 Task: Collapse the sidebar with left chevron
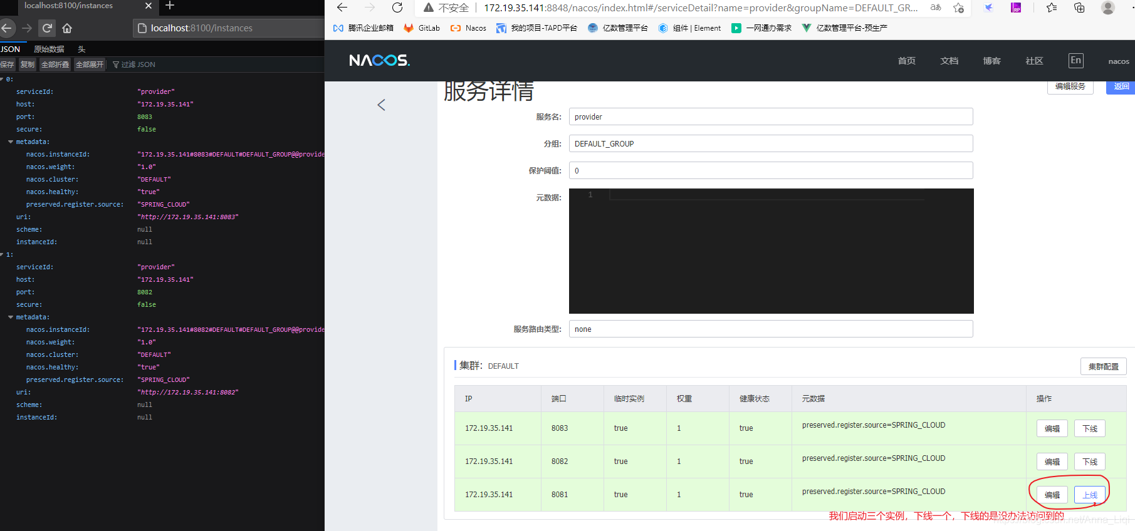tap(381, 105)
